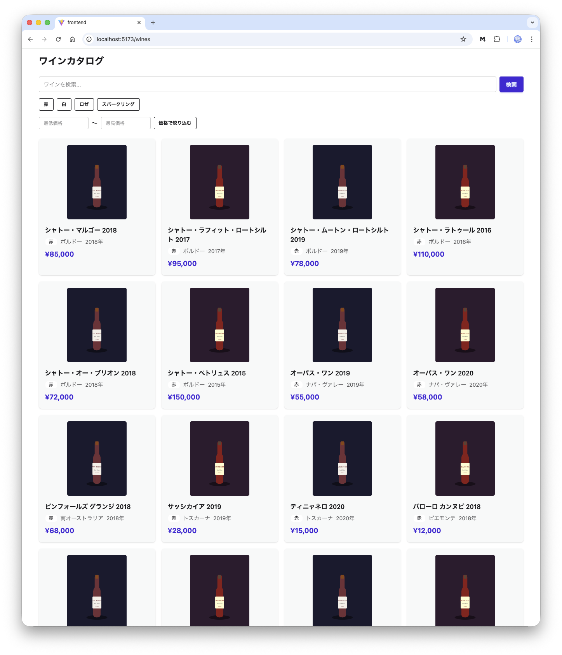Open a new browser tab

pyautogui.click(x=153, y=23)
